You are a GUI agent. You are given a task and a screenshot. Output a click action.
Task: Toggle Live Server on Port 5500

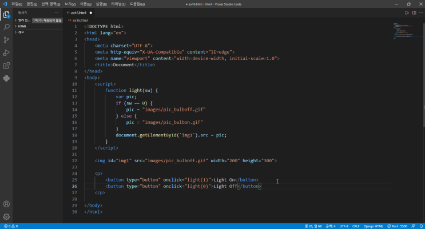pos(398,226)
